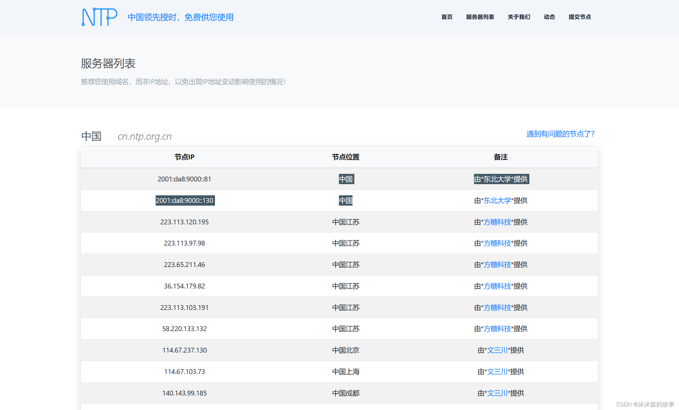The image size is (679, 410).
Task: Click the 文三川 link in the 中国北京 row
Action: coord(497,350)
